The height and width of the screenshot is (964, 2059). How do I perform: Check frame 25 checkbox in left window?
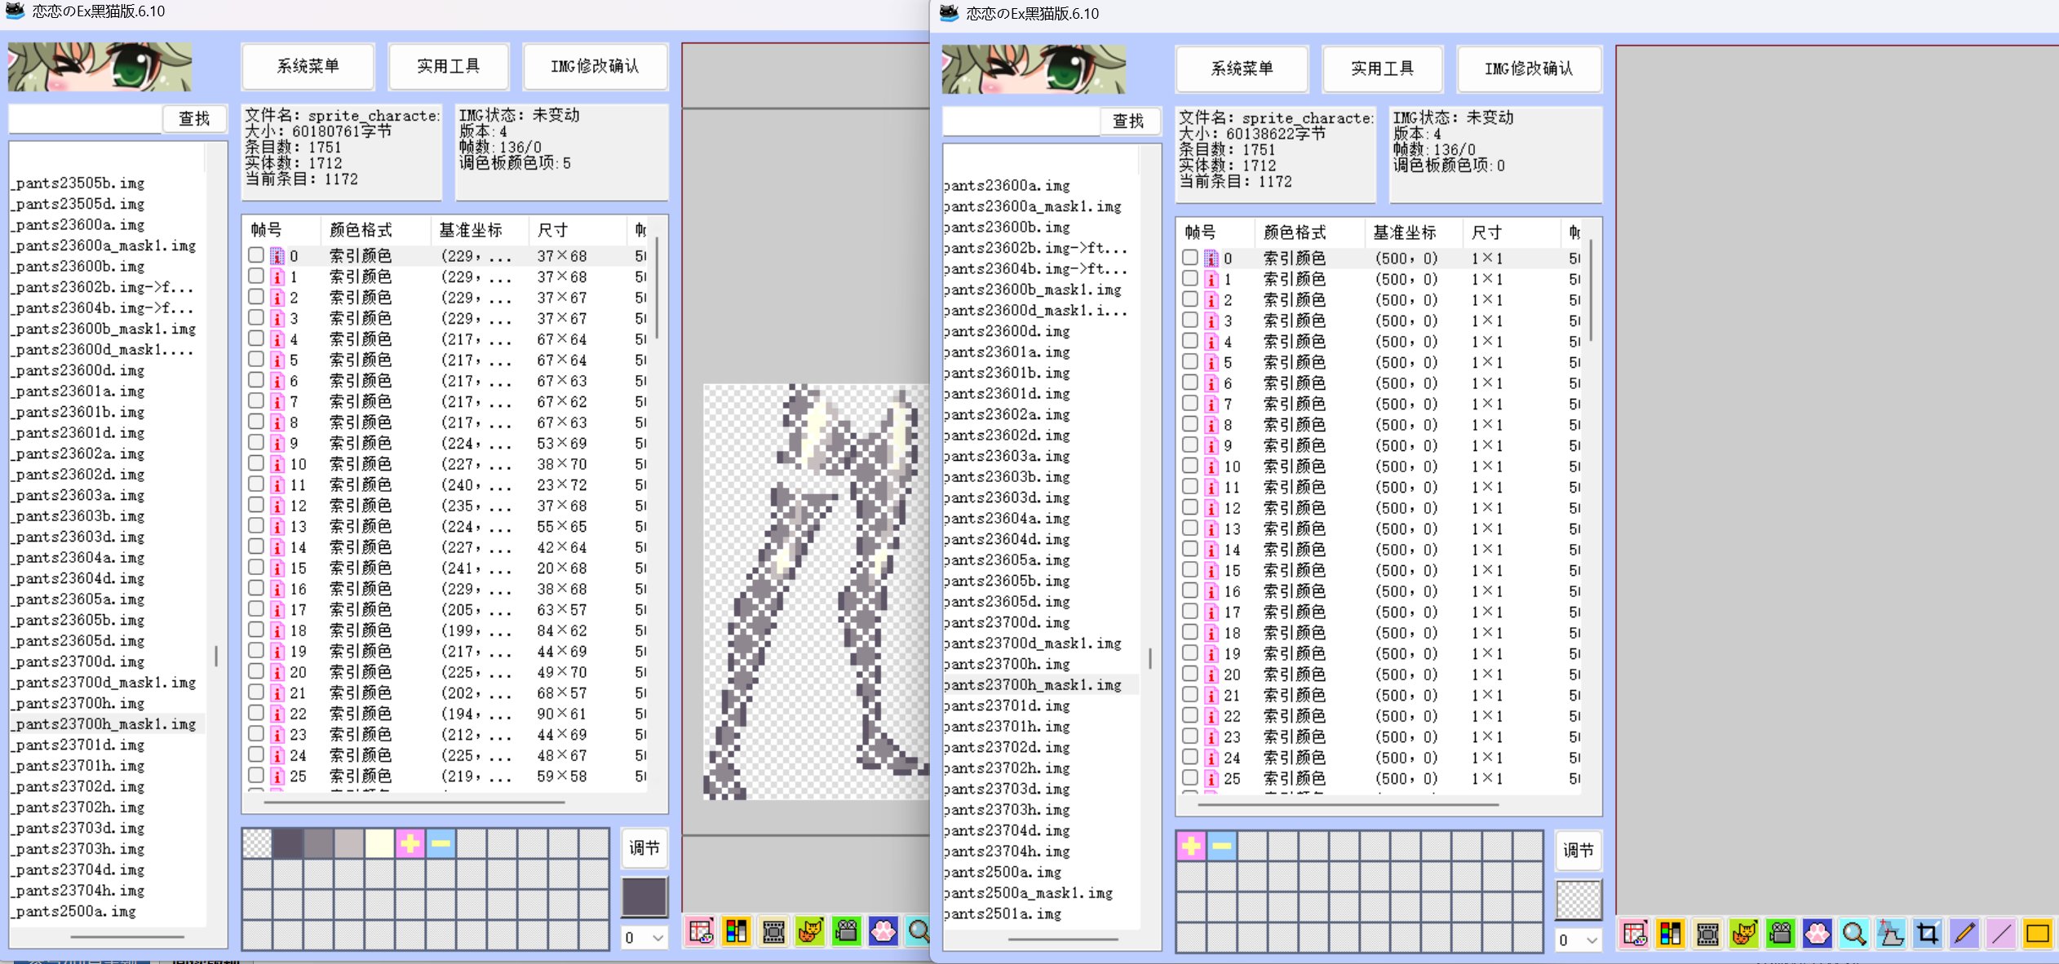[x=256, y=776]
